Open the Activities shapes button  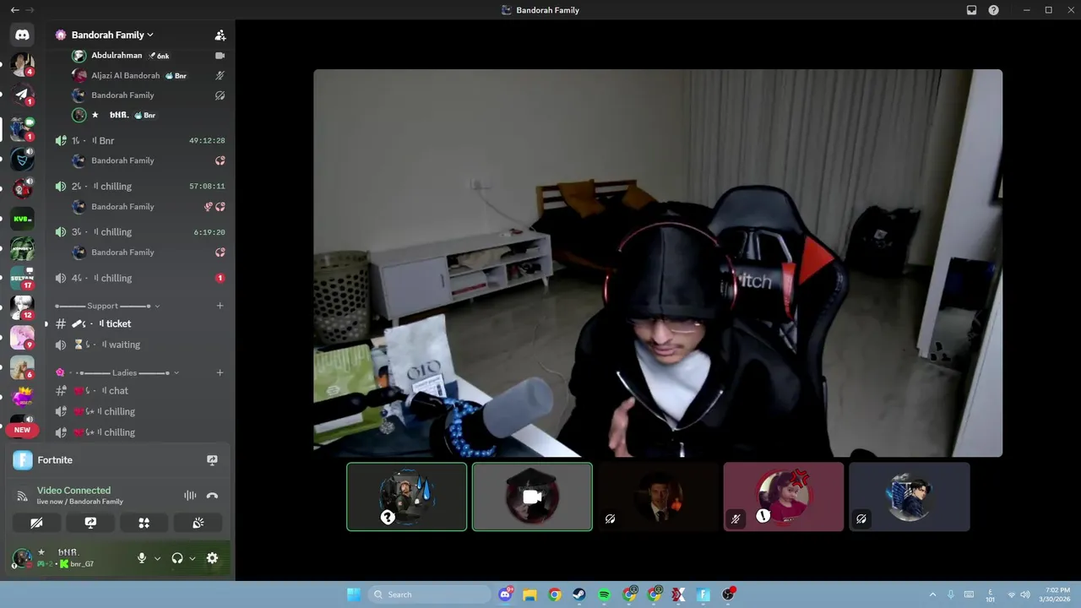tap(144, 523)
